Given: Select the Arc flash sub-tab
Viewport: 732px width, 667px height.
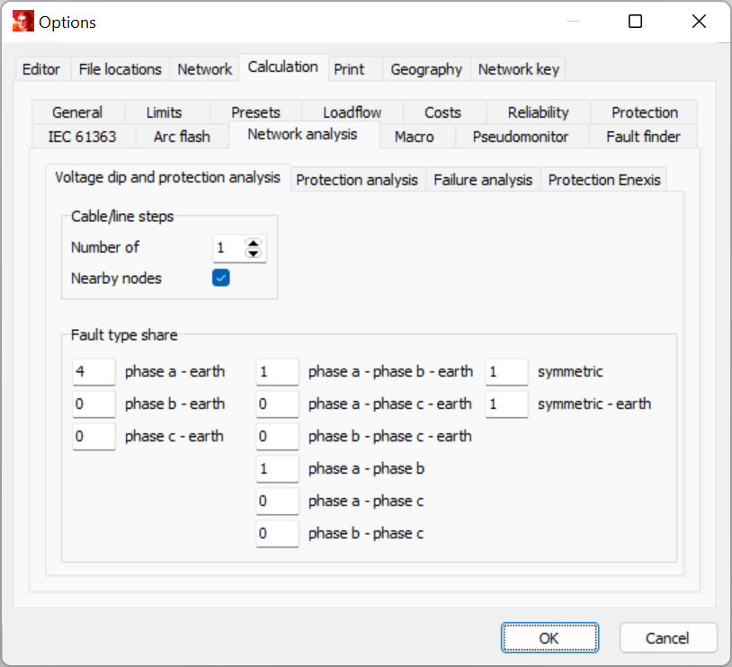Looking at the screenshot, I should [x=182, y=137].
